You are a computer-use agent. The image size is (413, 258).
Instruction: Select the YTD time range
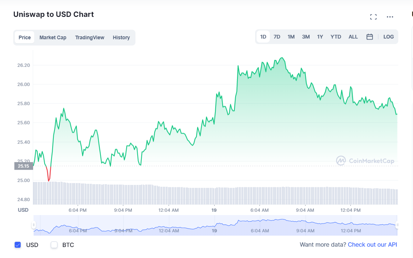pyautogui.click(x=336, y=37)
